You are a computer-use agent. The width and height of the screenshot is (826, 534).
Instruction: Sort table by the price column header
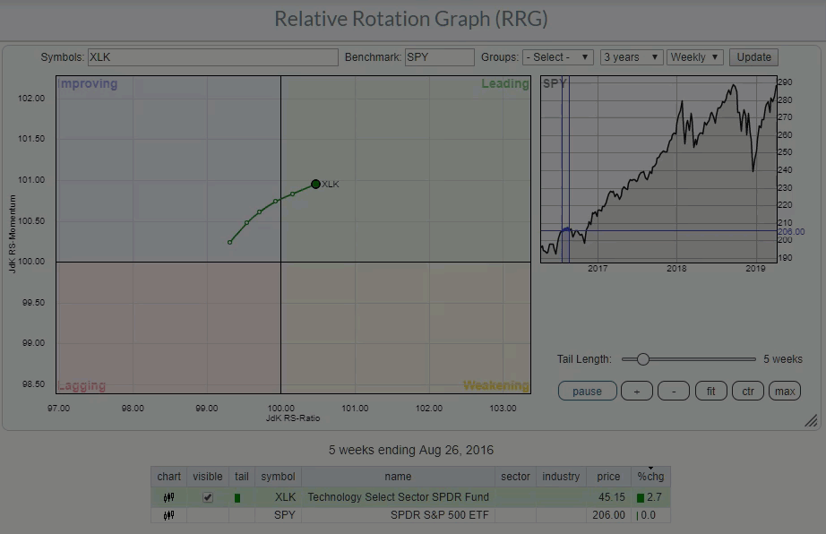pyautogui.click(x=608, y=477)
